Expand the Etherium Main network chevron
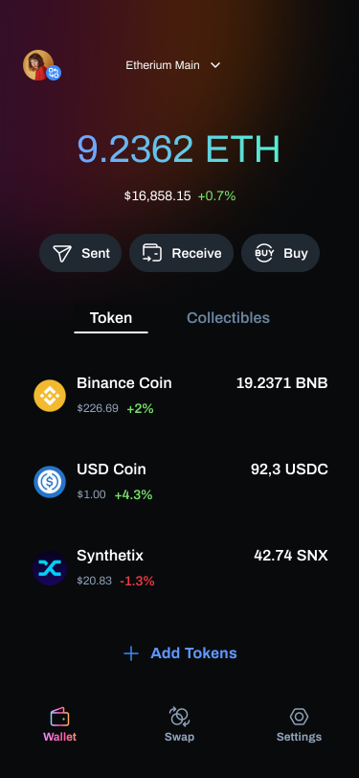359x778 pixels. tap(215, 65)
